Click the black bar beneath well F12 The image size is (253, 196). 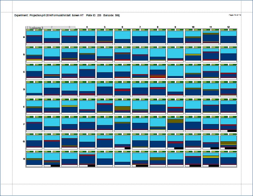pyautogui.click(x=232, y=131)
